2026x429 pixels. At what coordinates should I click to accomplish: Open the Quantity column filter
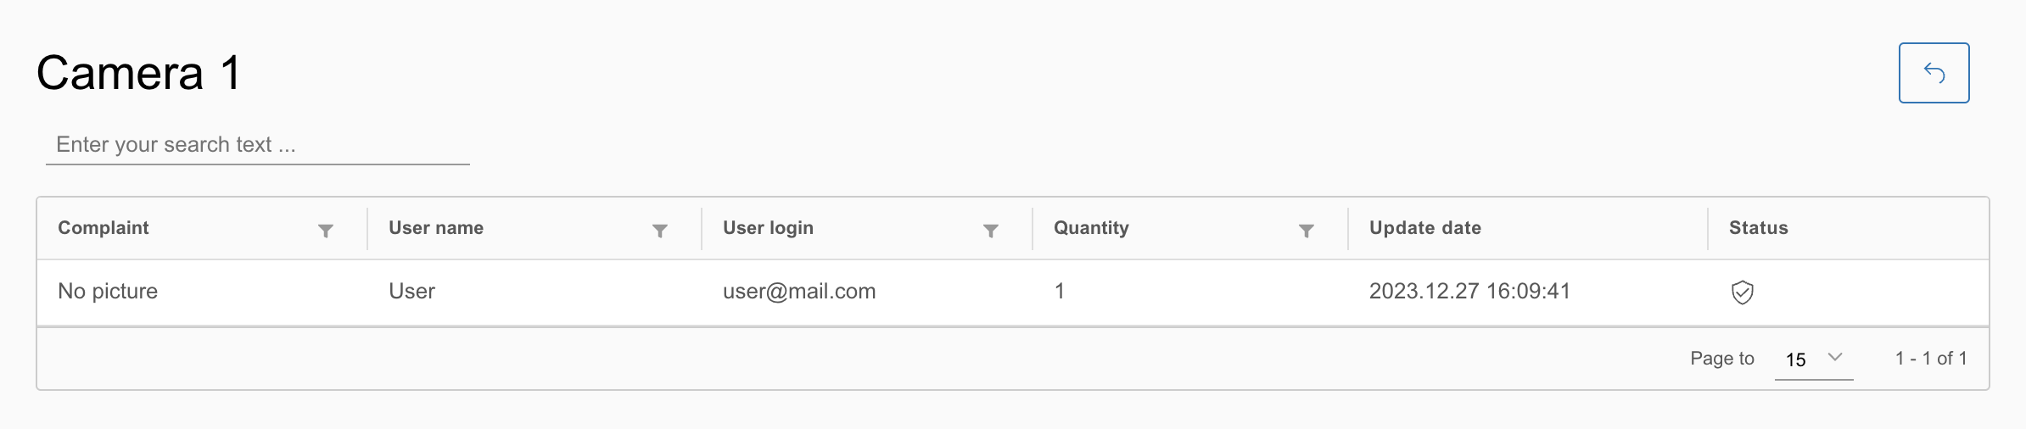pos(1307,231)
